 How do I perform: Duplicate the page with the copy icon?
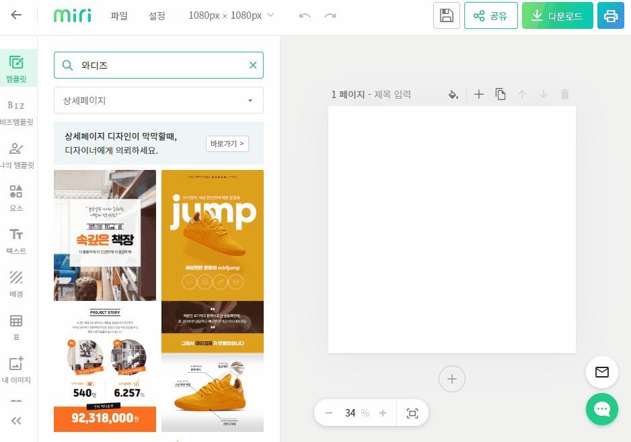click(x=500, y=94)
